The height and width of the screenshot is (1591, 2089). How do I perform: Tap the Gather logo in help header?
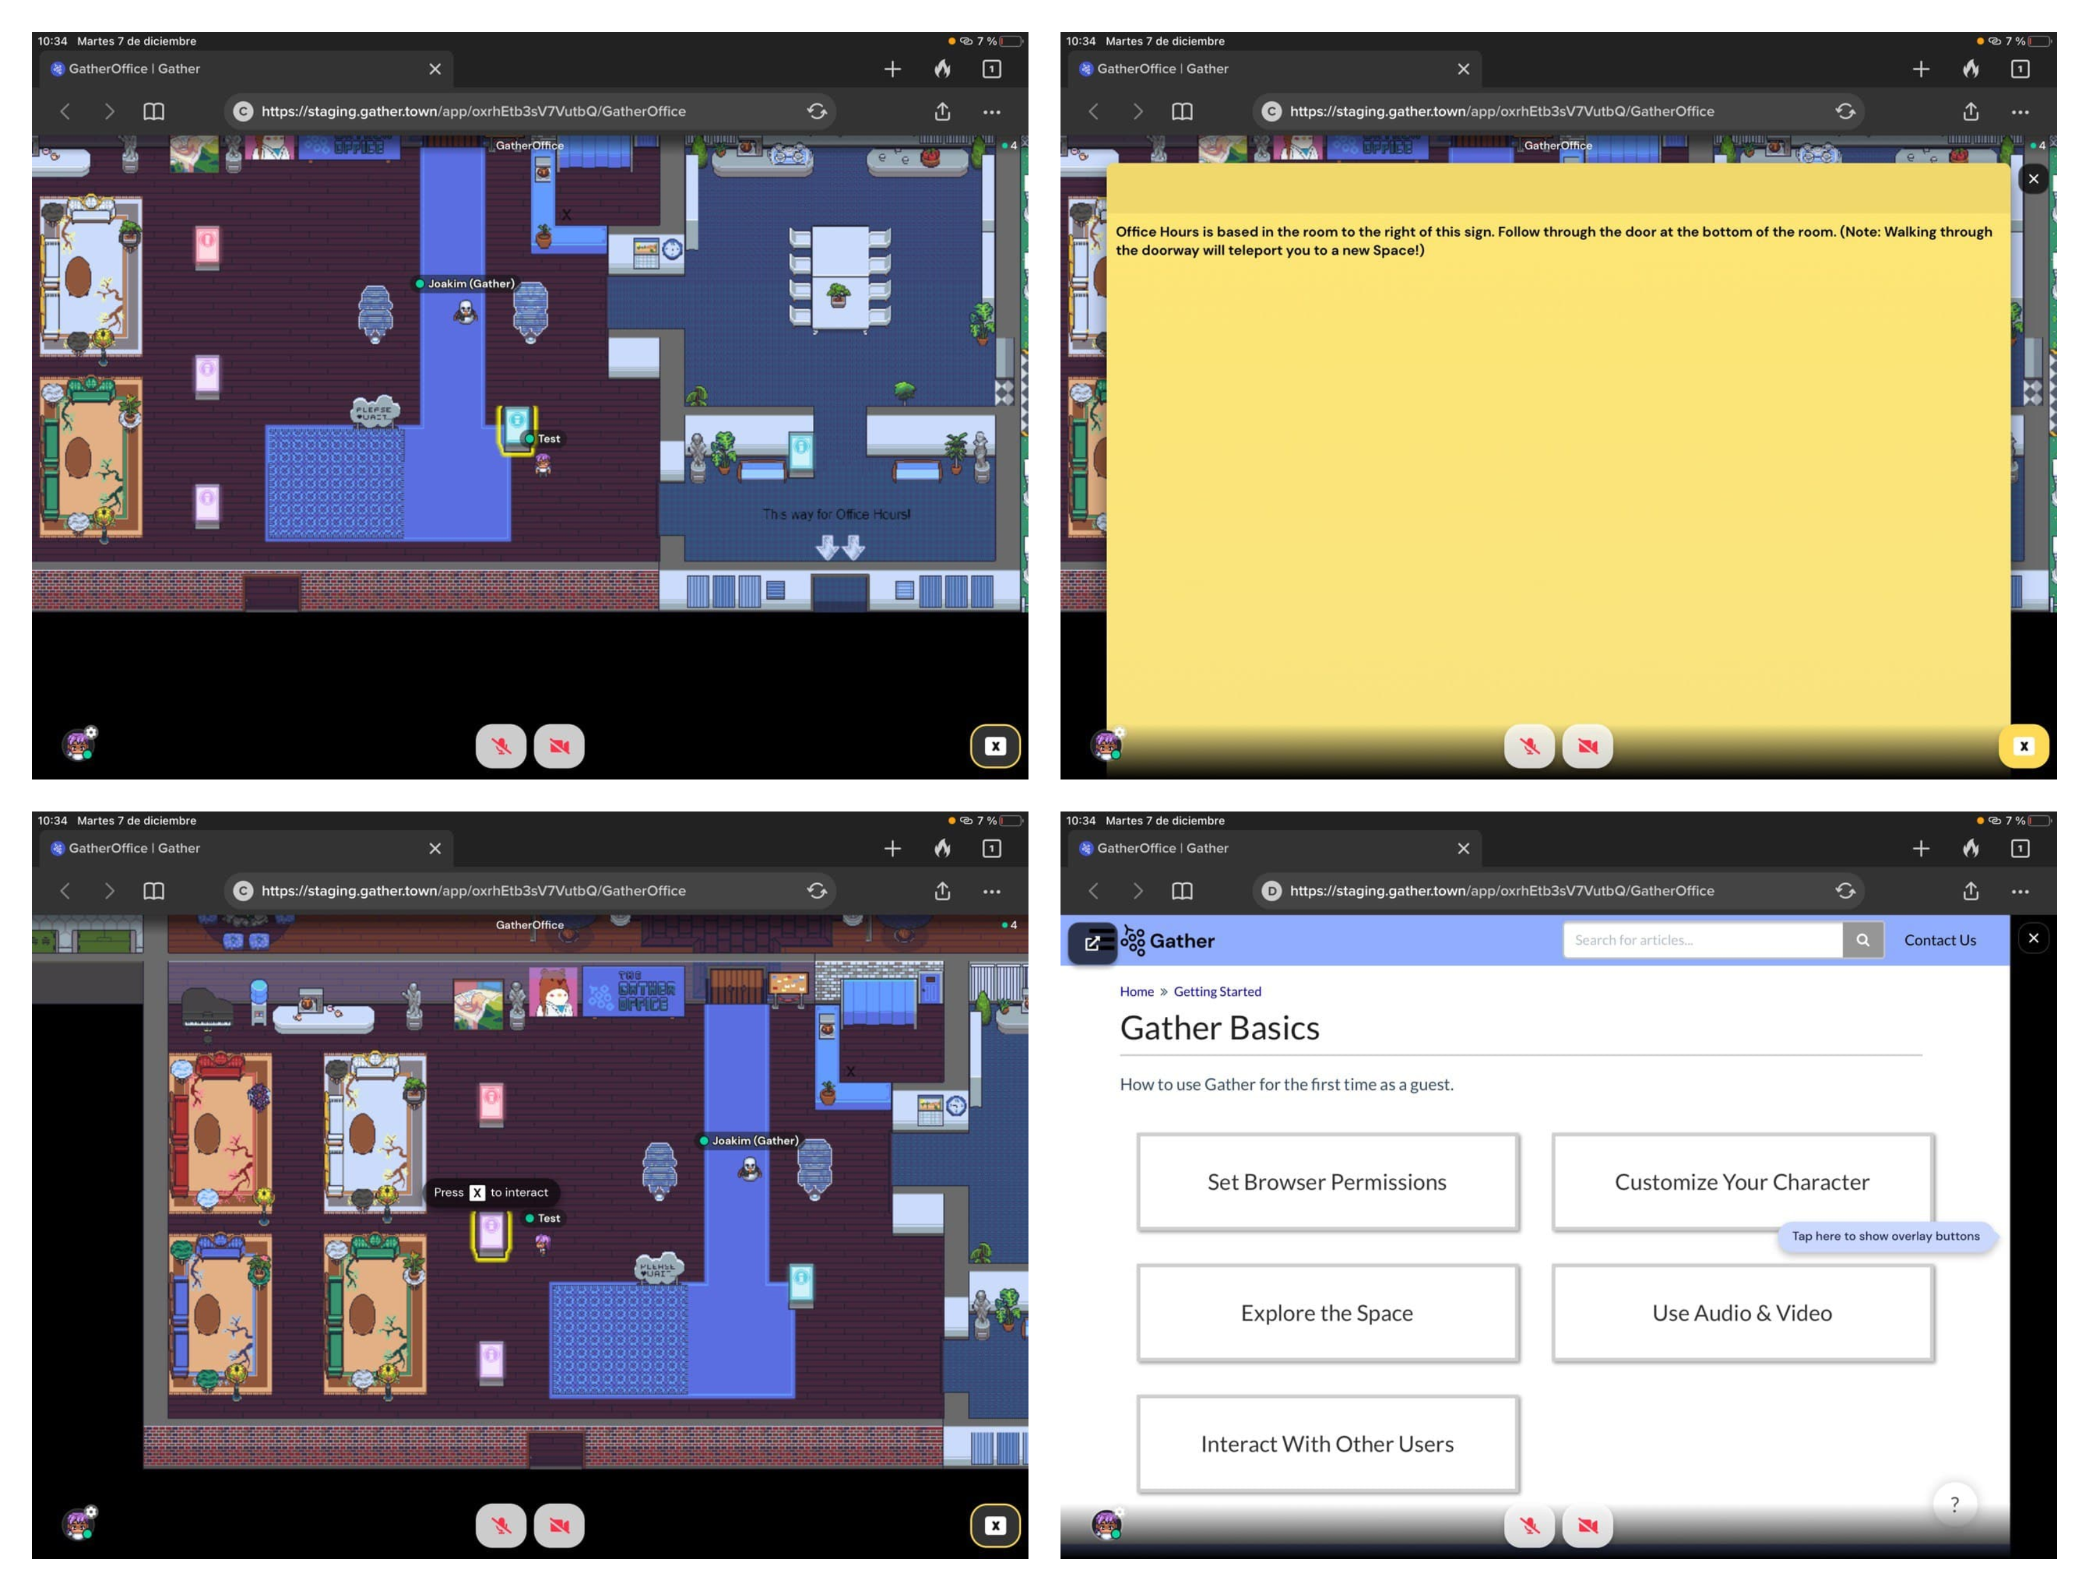coord(1167,940)
